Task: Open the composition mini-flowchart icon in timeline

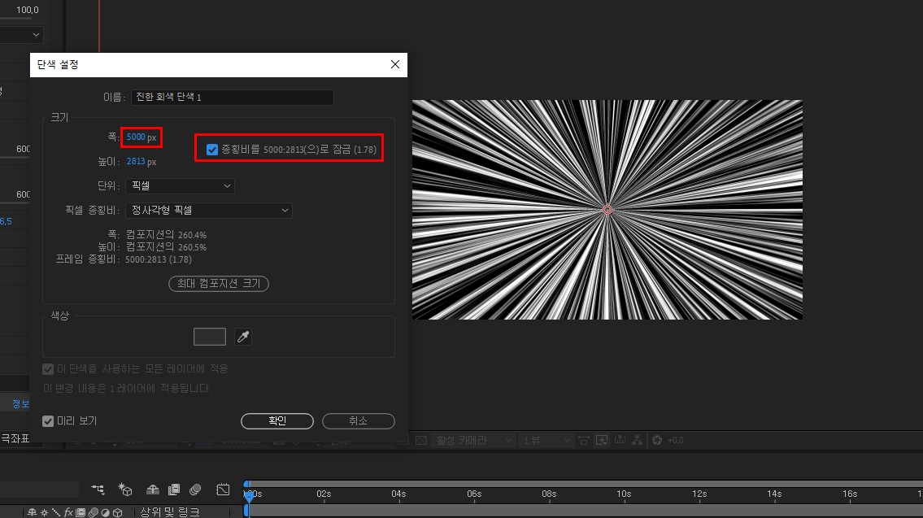Action: [x=98, y=490]
